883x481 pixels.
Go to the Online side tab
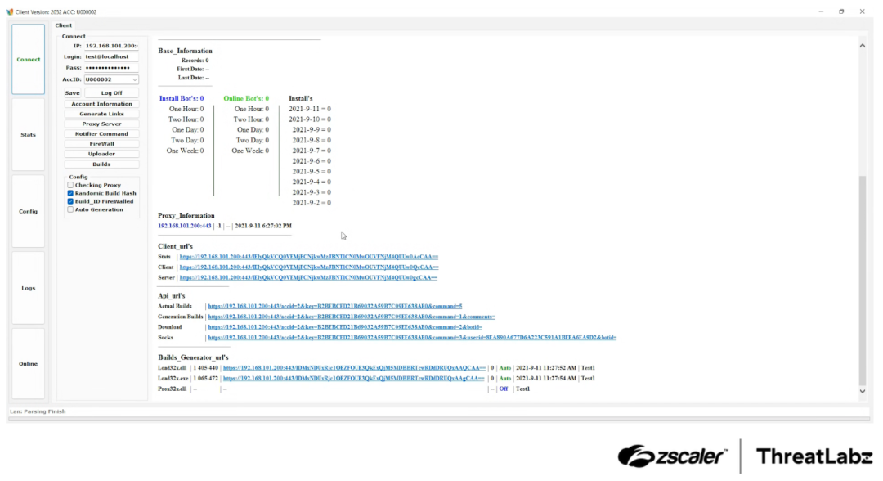[x=29, y=364]
